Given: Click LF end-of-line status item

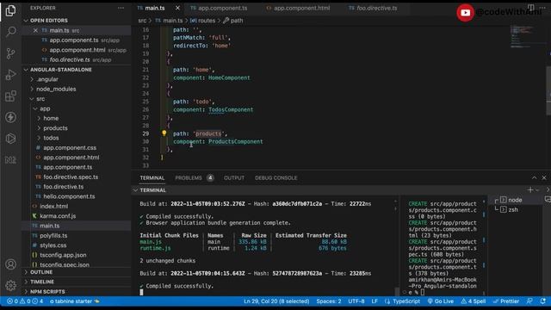Looking at the screenshot, I should 375,301.
